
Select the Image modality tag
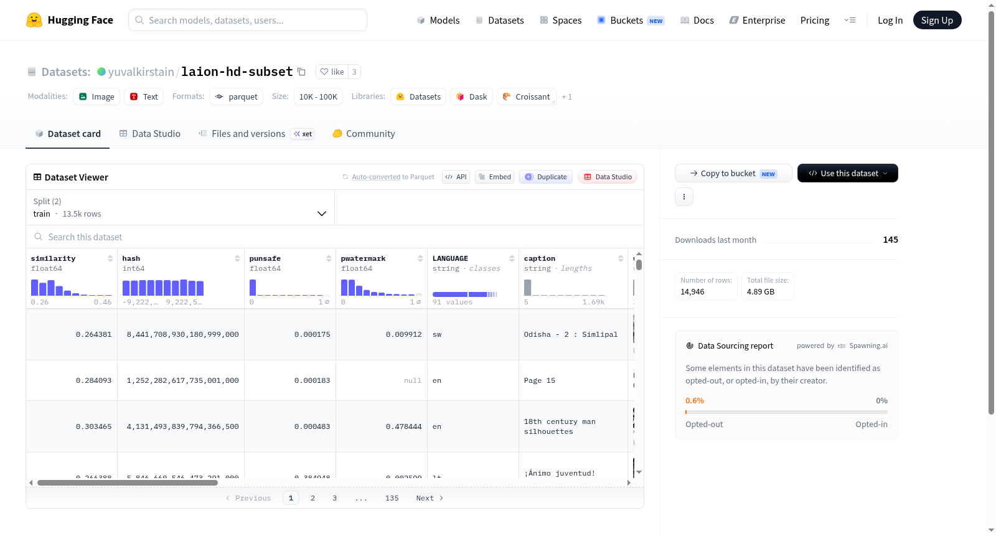pos(96,96)
